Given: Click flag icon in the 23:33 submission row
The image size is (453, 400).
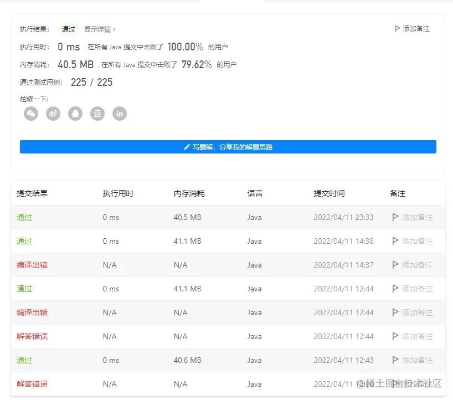Looking at the screenshot, I should (x=395, y=217).
